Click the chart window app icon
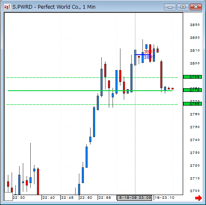 tap(7, 7)
